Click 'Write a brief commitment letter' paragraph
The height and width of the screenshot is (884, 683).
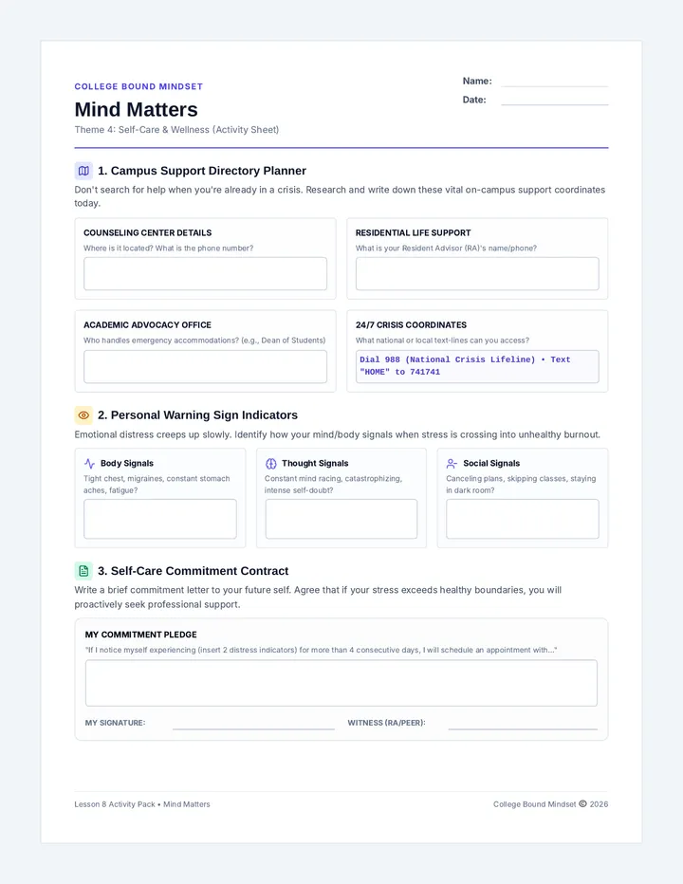(318, 597)
